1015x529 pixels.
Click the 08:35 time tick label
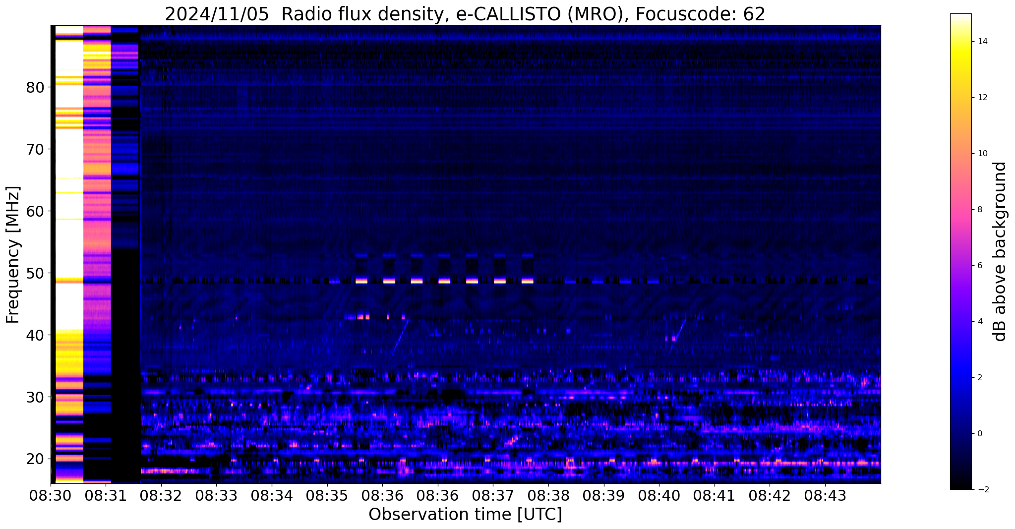click(x=327, y=495)
